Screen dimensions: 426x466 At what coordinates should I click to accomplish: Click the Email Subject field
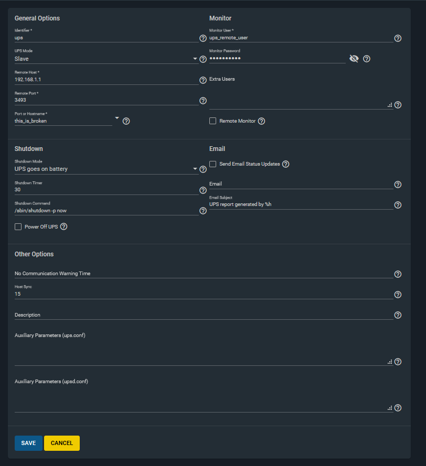301,204
